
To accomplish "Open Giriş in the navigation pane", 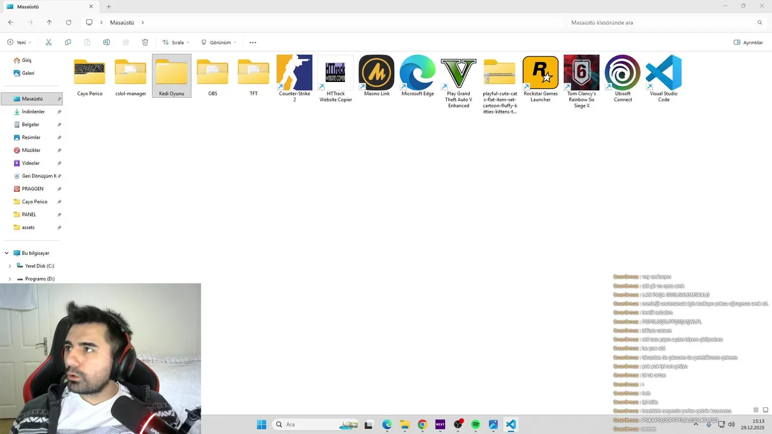I will (27, 60).
